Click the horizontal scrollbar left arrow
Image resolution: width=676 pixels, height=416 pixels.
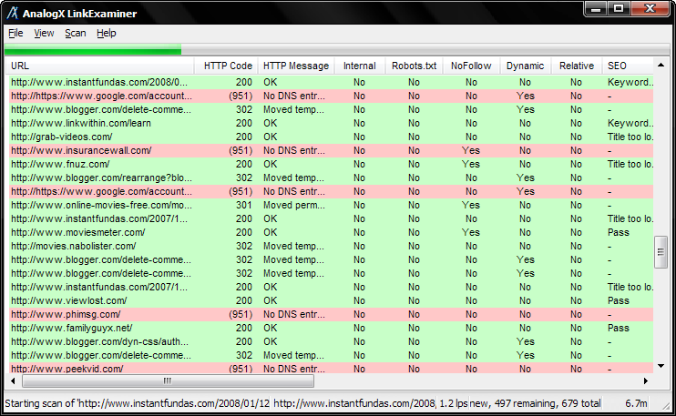[x=13, y=381]
